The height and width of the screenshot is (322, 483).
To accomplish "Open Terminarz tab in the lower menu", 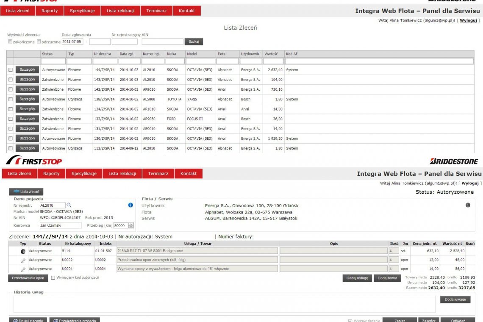I will [158, 174].
